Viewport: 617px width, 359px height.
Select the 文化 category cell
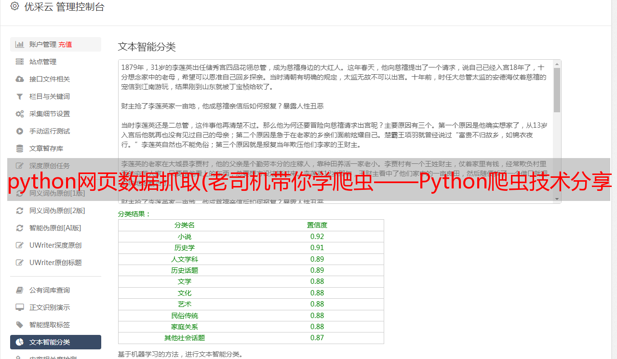click(185, 293)
